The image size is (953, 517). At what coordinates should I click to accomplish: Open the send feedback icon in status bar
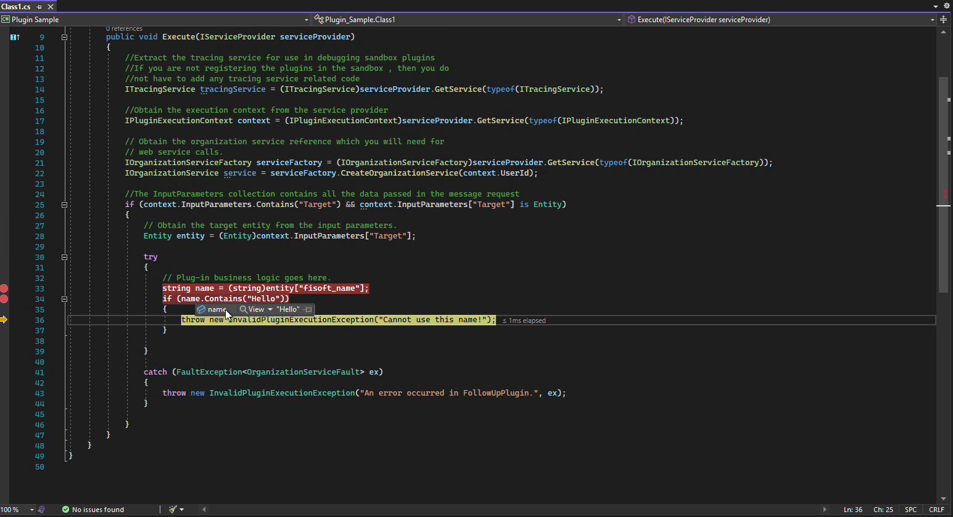point(41,510)
